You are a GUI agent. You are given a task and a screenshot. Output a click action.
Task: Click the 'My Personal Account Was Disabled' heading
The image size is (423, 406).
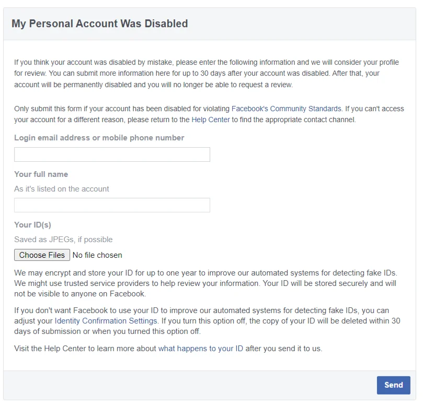coord(100,23)
